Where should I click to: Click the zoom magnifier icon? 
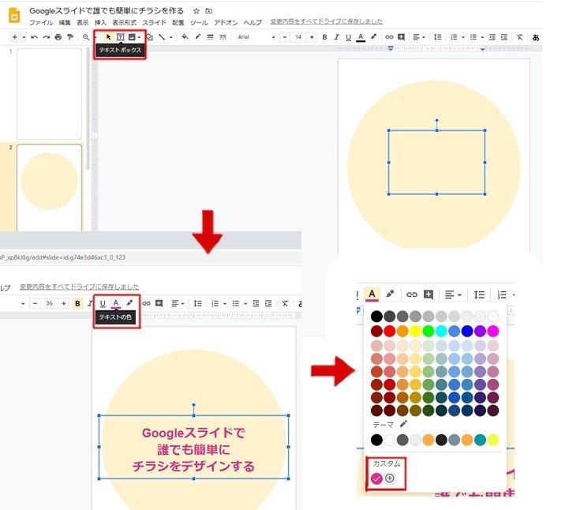click(x=86, y=37)
